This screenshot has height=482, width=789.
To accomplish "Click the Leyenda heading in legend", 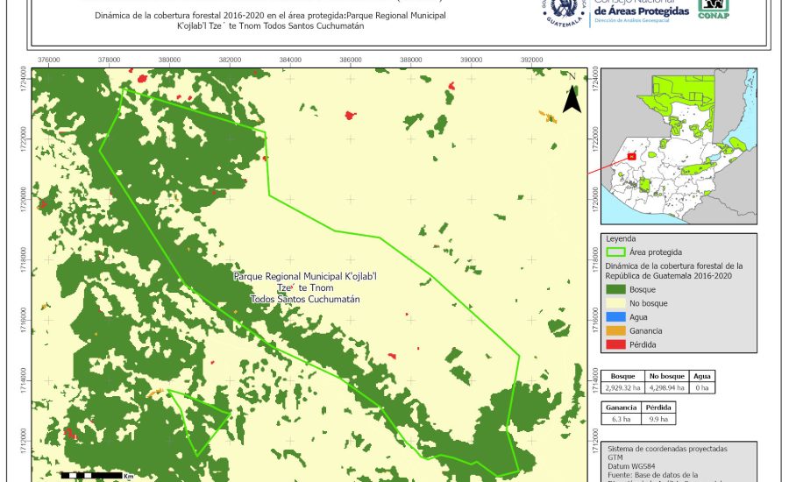I will point(622,238).
